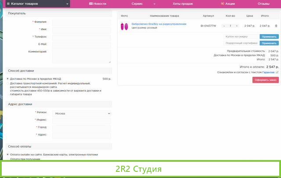Open the pink product thumbnail photo
The image size is (281, 178).
click(x=124, y=26)
